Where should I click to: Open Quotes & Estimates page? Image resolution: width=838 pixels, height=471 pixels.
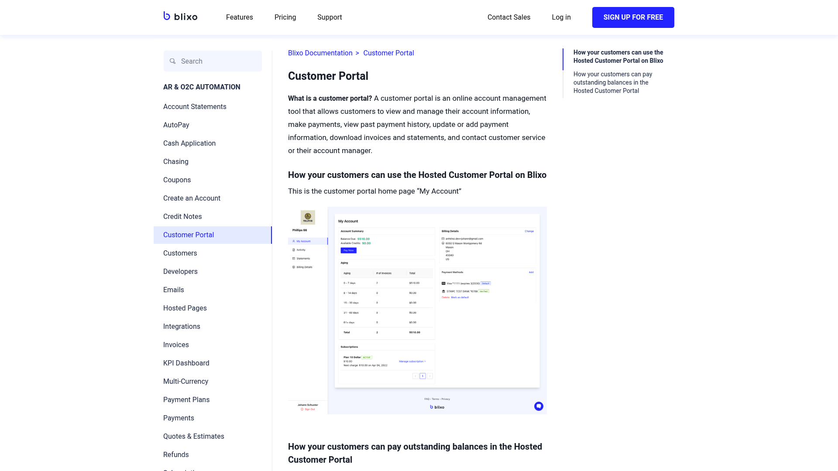[194, 437]
